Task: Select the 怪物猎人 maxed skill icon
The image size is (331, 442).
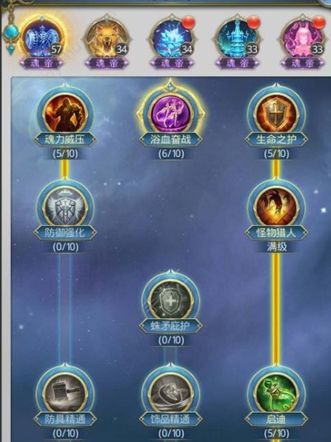Action: tap(276, 207)
